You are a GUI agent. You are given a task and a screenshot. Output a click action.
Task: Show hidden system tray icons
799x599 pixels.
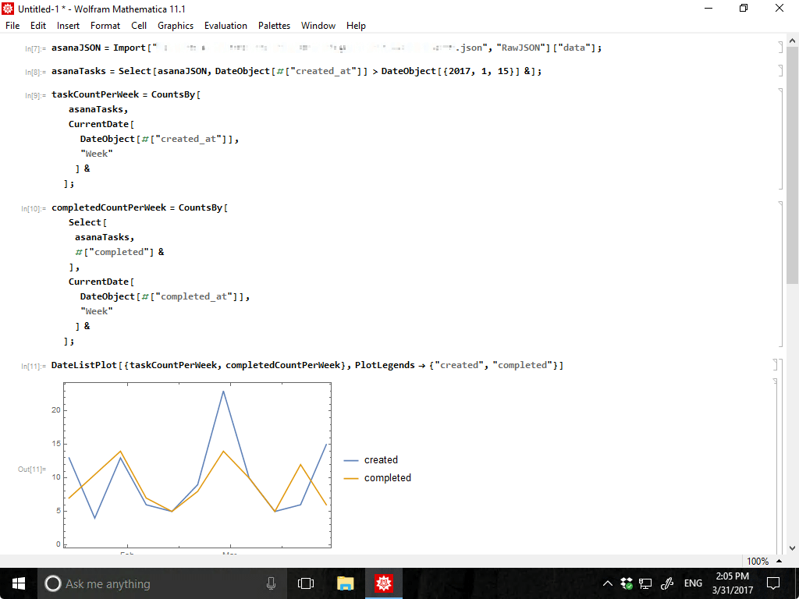coord(608,583)
